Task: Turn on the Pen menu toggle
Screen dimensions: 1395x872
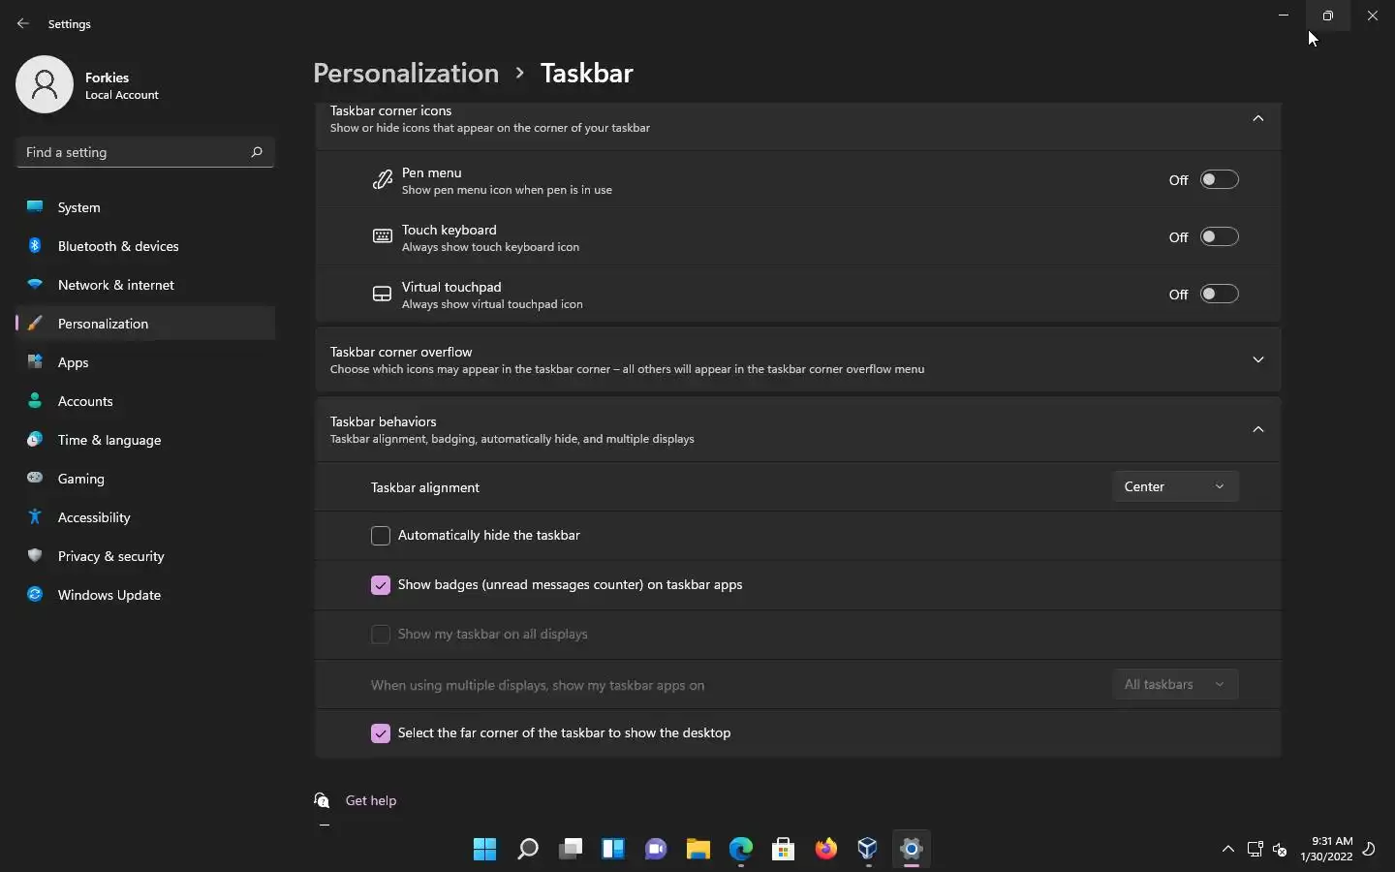Action: [1219, 180]
